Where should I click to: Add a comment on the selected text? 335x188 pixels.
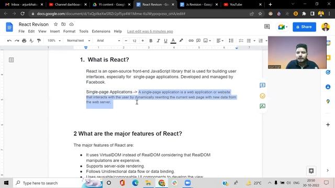pos(262,85)
